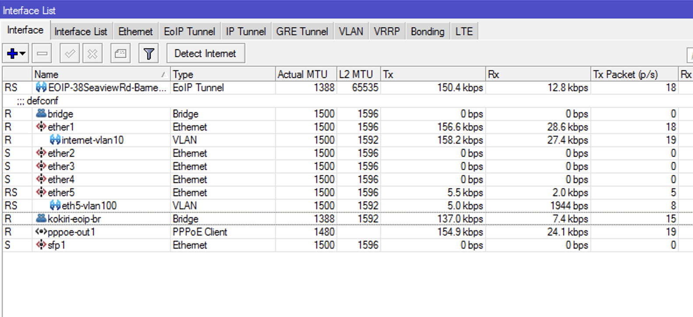Click the pppoe-out1 client icon
693x317 pixels.
(x=41, y=232)
